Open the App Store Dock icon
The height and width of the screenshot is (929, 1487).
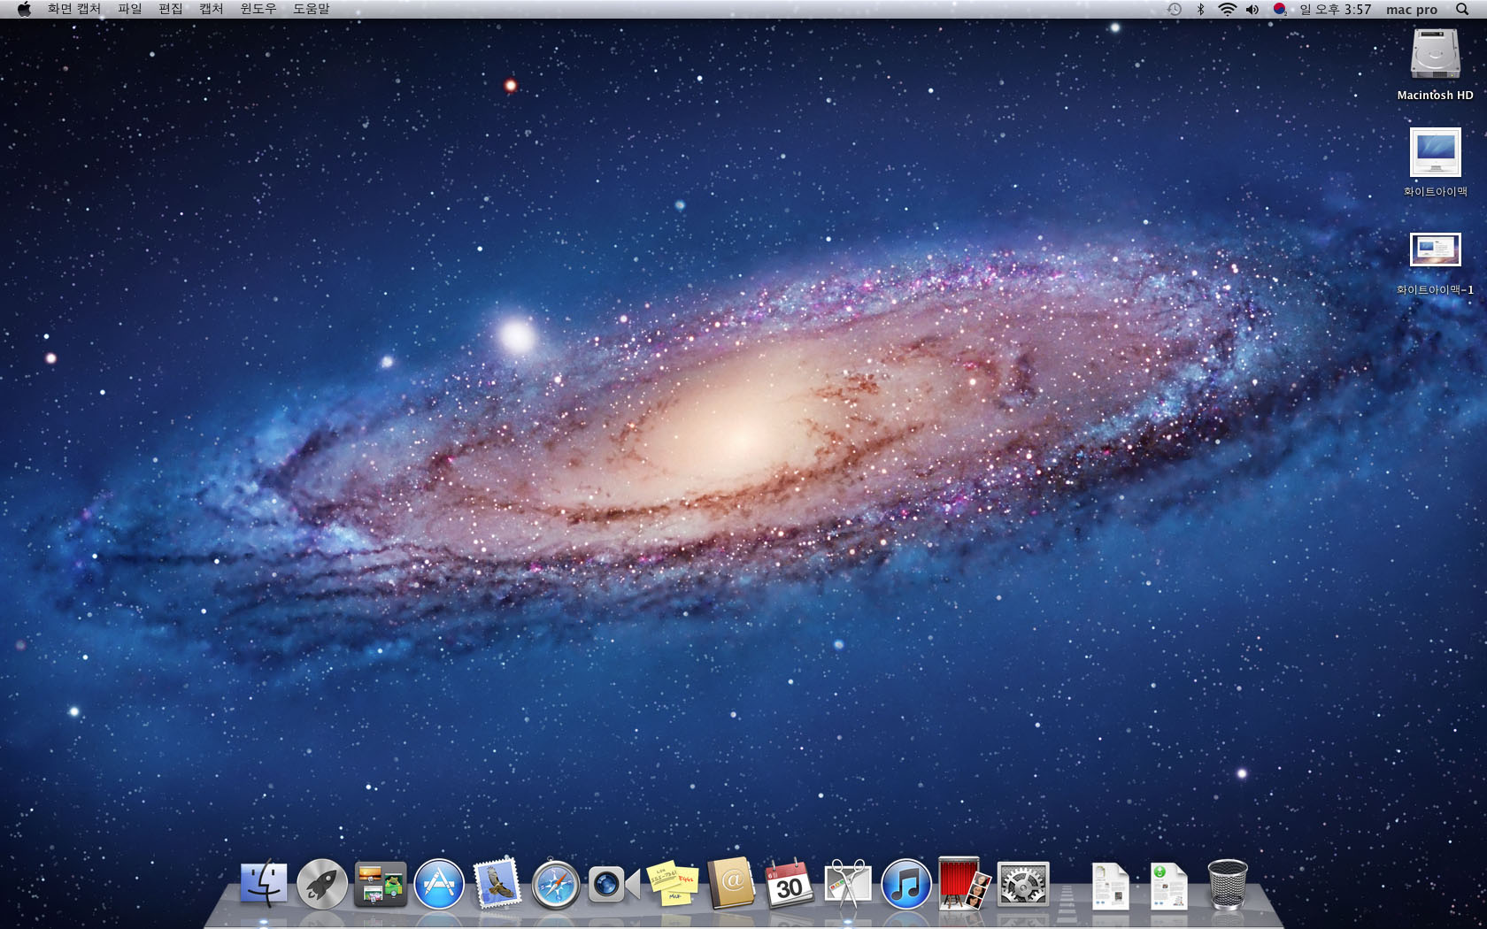click(439, 884)
